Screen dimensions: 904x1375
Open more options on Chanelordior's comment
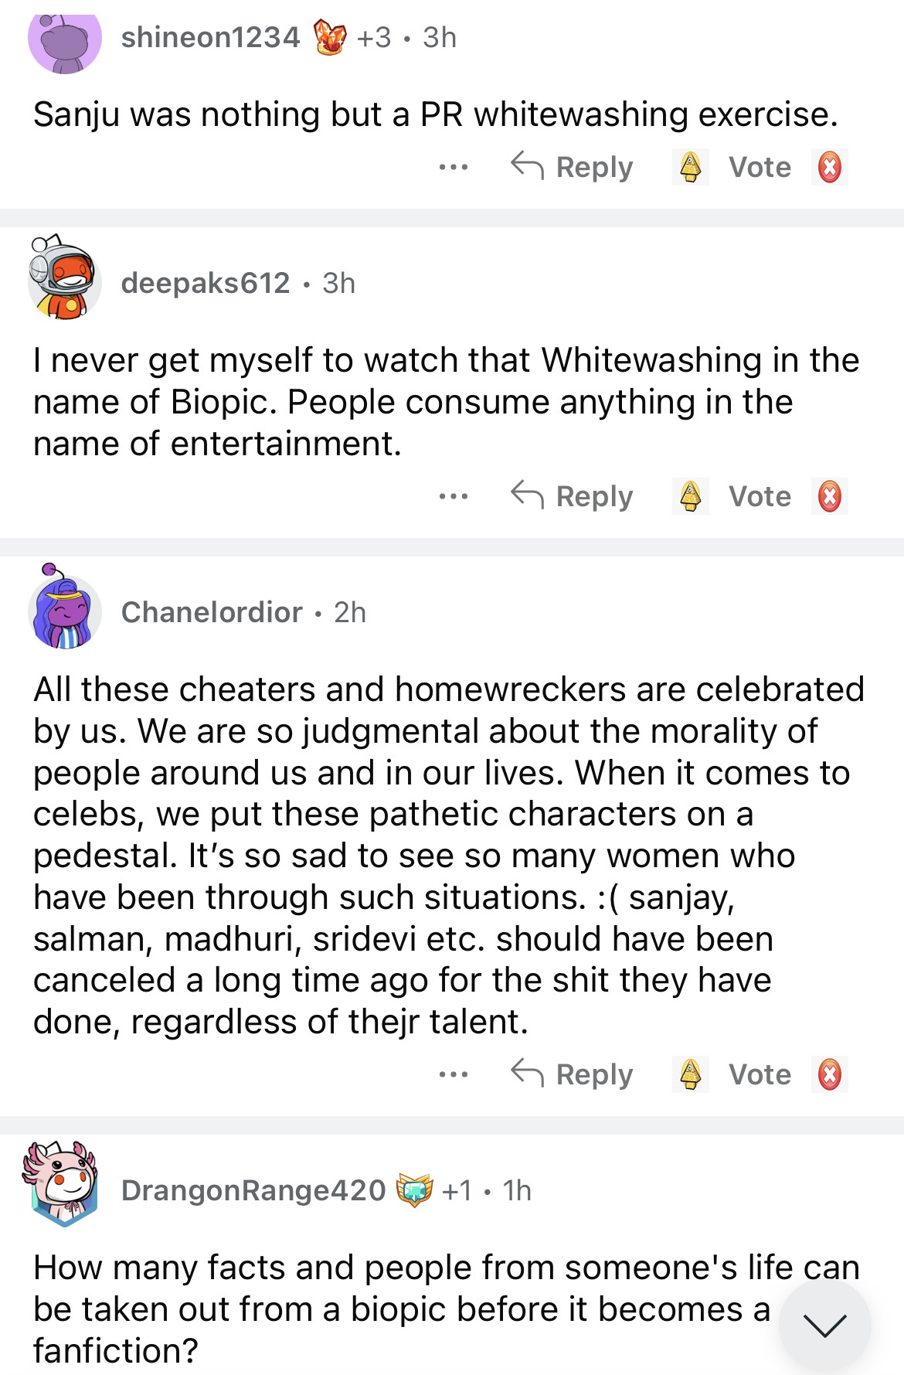pyautogui.click(x=453, y=1074)
